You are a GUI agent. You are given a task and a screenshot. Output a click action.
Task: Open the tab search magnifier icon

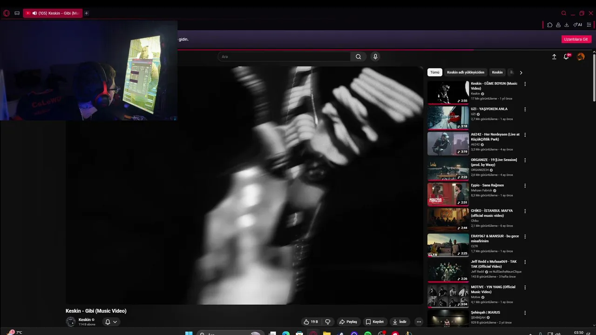[x=564, y=13]
